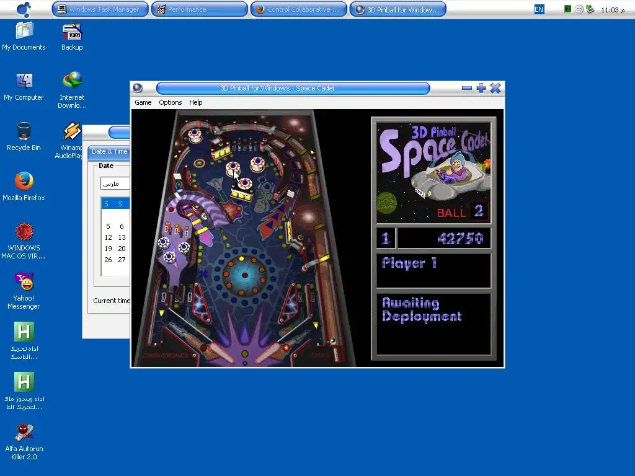Viewport: 635px width, 476px height.
Task: Click the tray icon beside the clock
Action: pyautogui.click(x=590, y=9)
